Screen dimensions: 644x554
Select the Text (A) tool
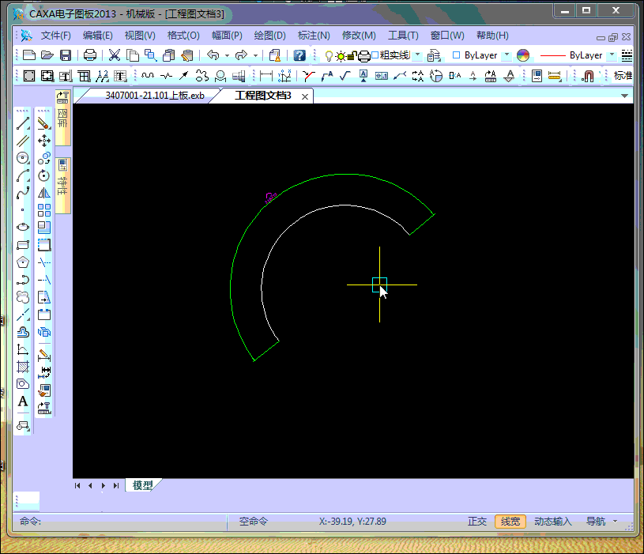(23, 401)
